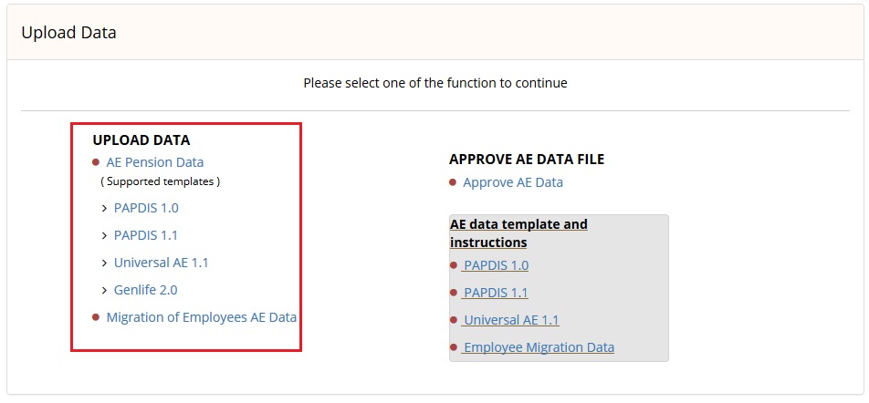This screenshot has height=403, width=869.
Task: Download PAPDIS 1.0 template instructions in grey box
Action: [496, 265]
